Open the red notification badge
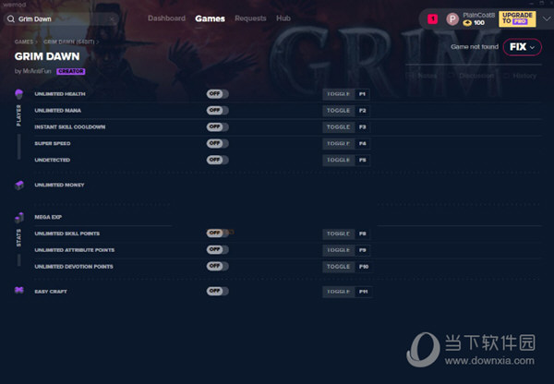Screen dimensions: 554x384 click(x=432, y=19)
